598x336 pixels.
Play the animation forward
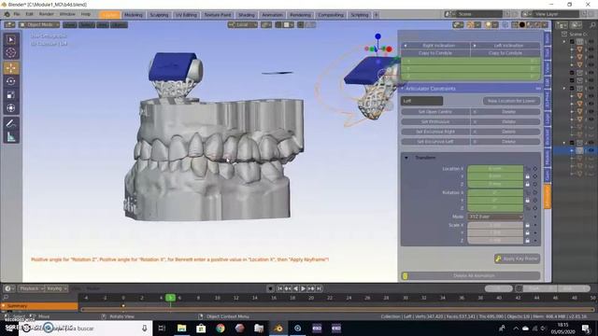(303, 288)
